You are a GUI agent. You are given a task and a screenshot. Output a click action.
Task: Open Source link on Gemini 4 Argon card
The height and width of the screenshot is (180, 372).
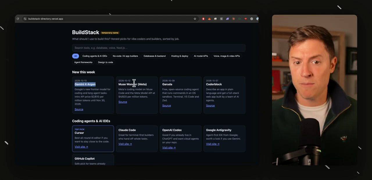coord(79,109)
